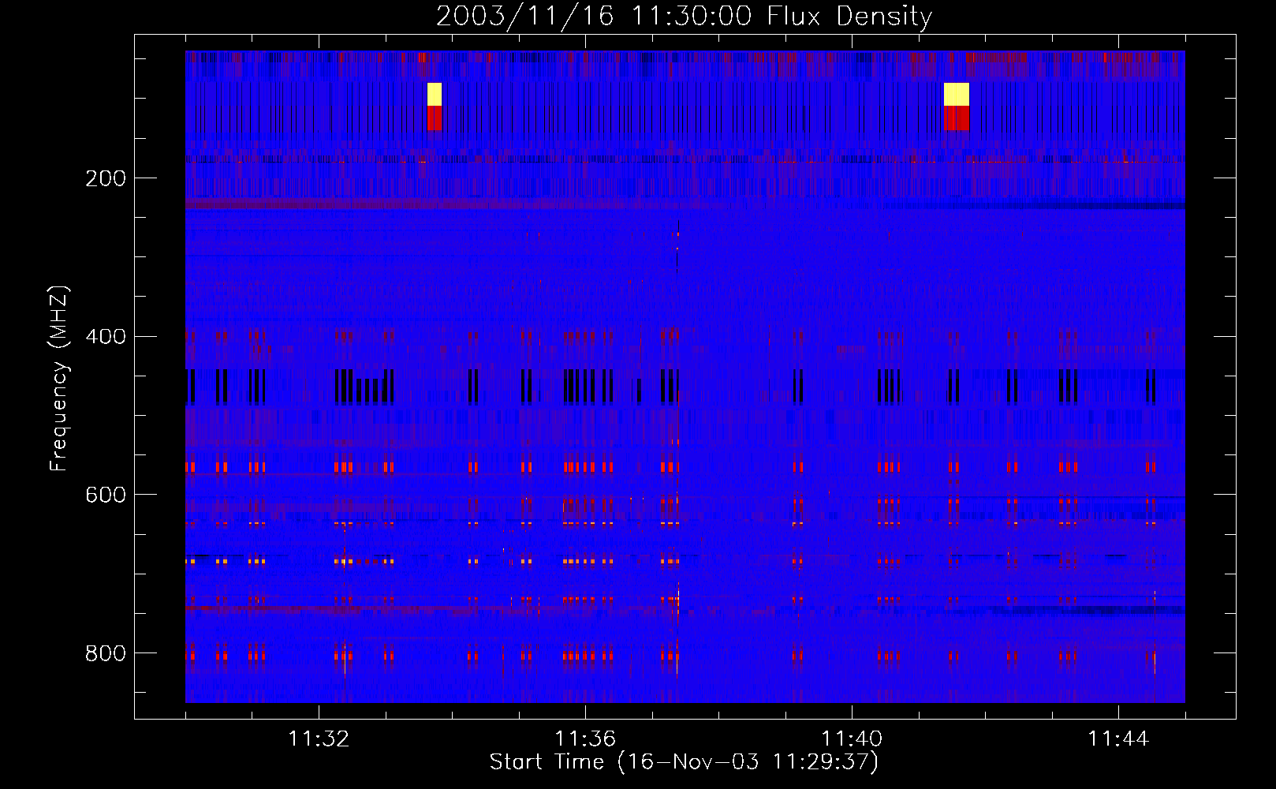1276x789 pixels.
Task: Click the 200 frequency tick label
Action: [x=106, y=178]
